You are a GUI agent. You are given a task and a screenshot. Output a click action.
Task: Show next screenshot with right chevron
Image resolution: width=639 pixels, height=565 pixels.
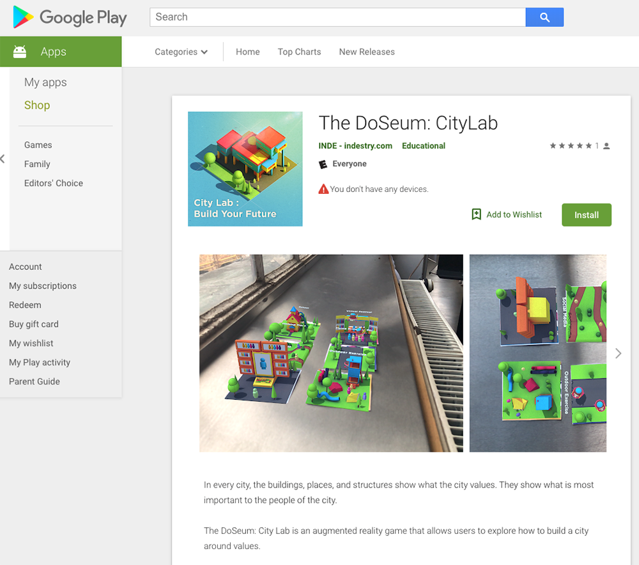618,353
